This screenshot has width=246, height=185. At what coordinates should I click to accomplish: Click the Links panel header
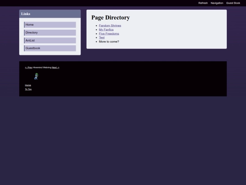point(50,14)
